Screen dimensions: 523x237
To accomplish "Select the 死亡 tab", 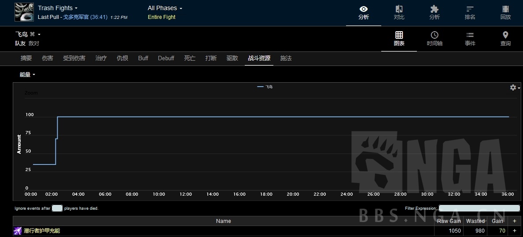I will [x=190, y=58].
